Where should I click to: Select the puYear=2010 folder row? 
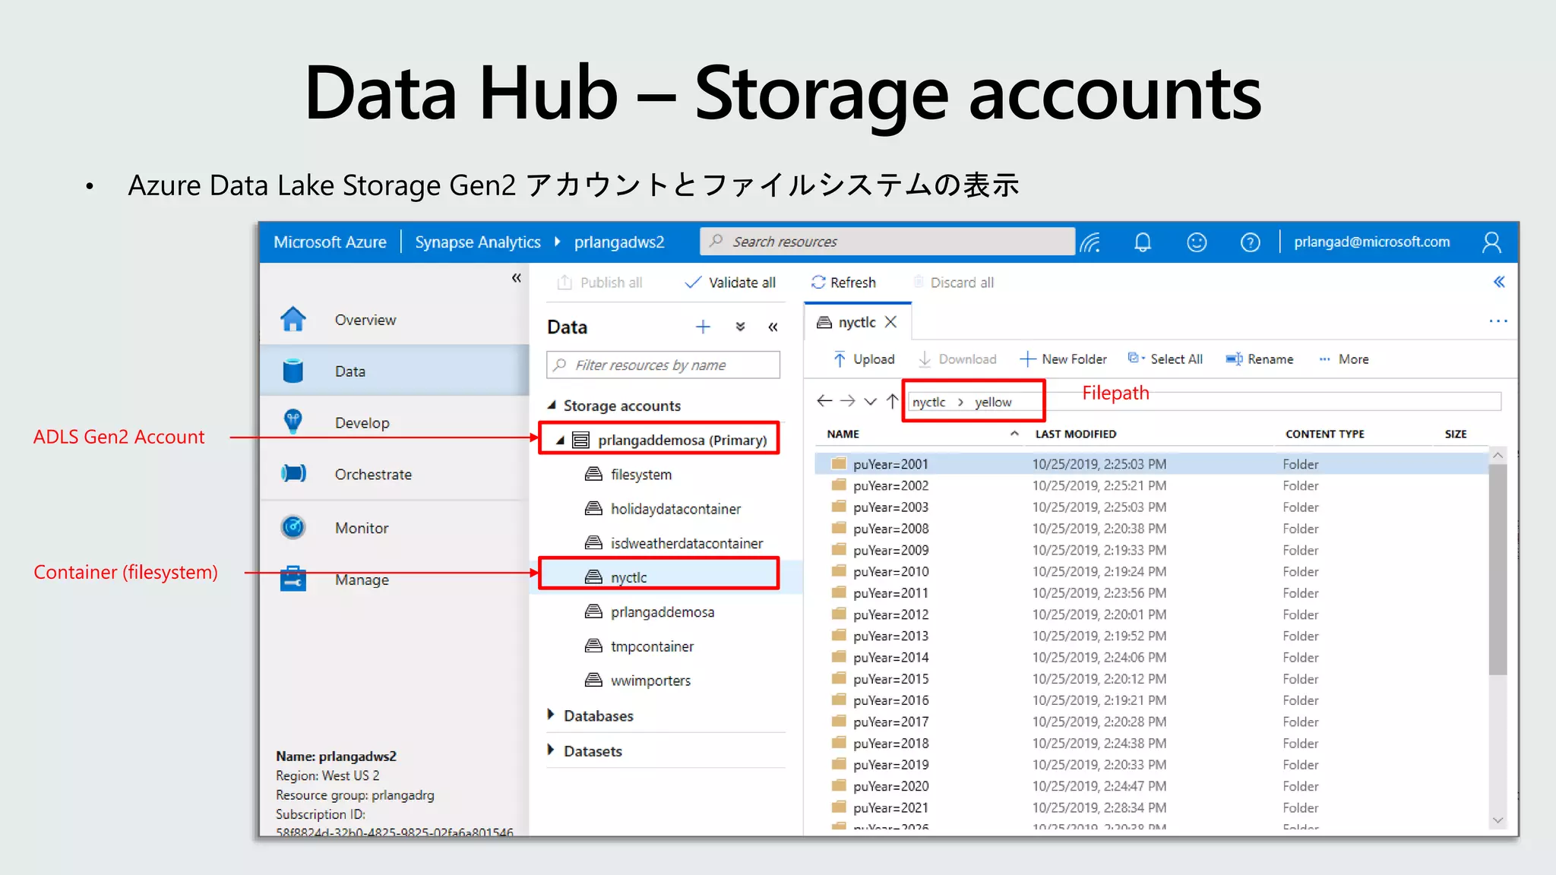tap(1151, 571)
